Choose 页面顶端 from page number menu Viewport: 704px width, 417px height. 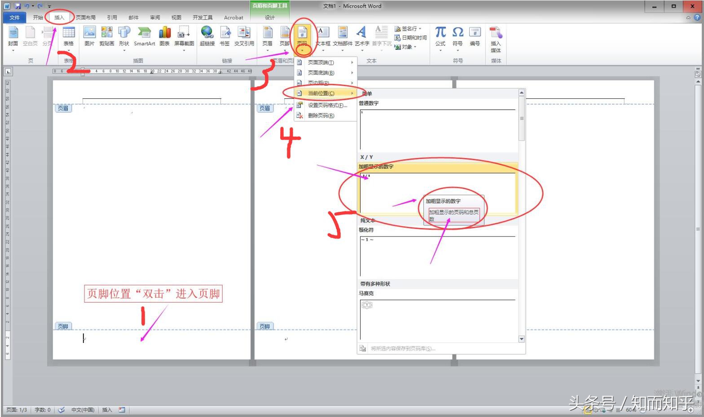(x=326, y=62)
